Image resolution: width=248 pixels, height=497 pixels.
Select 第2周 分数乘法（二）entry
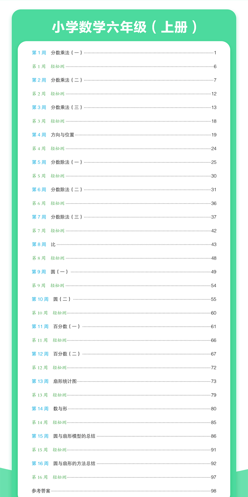pos(124,80)
